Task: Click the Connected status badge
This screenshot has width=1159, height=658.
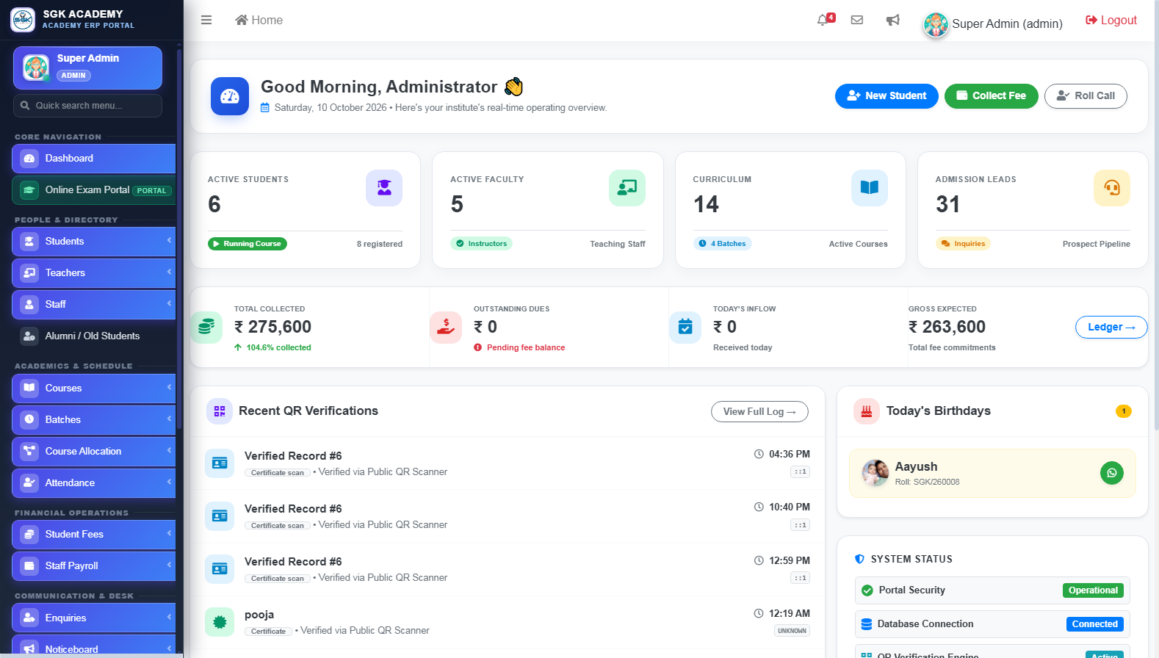Action: point(1094,624)
